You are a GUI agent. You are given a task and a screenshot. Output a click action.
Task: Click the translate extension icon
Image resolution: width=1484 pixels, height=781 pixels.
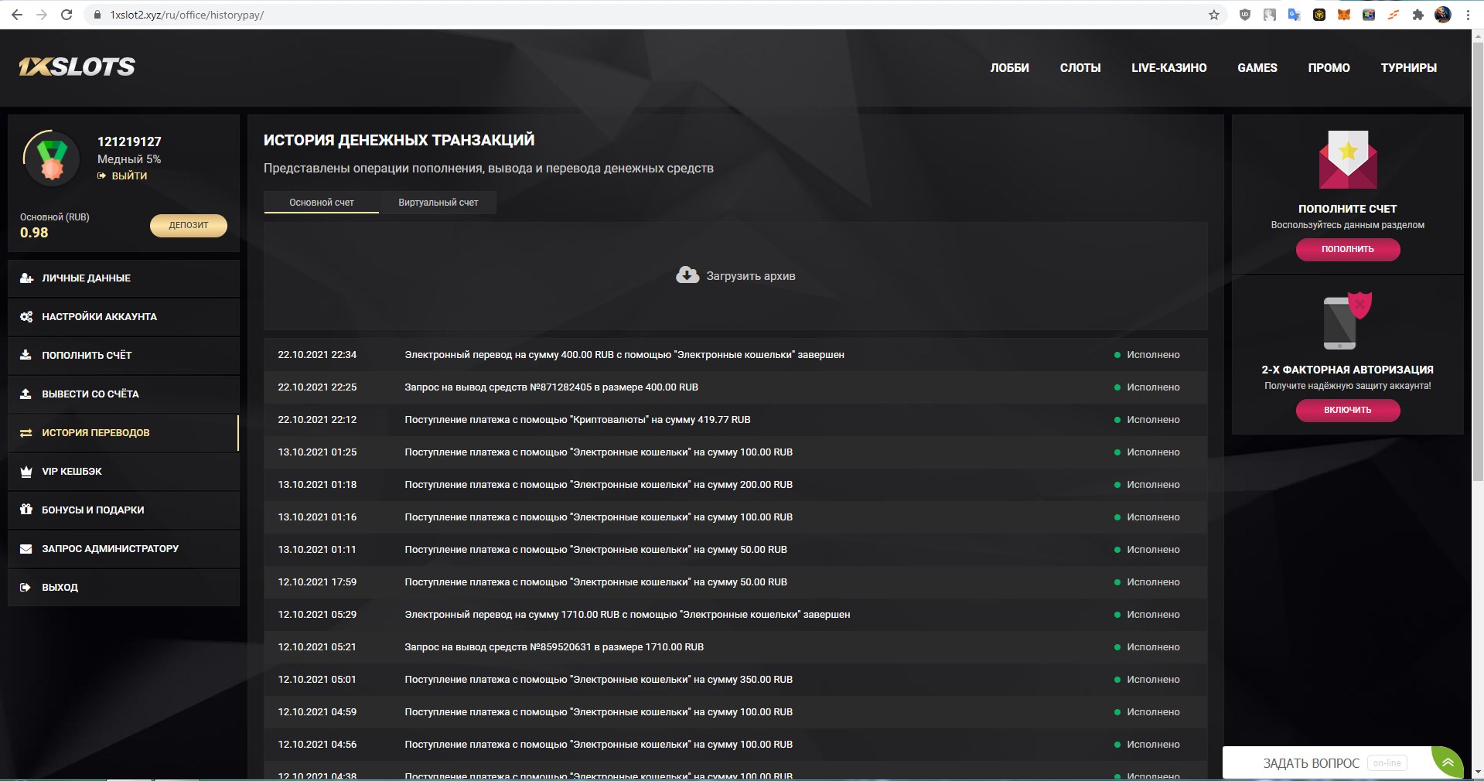click(x=1295, y=15)
